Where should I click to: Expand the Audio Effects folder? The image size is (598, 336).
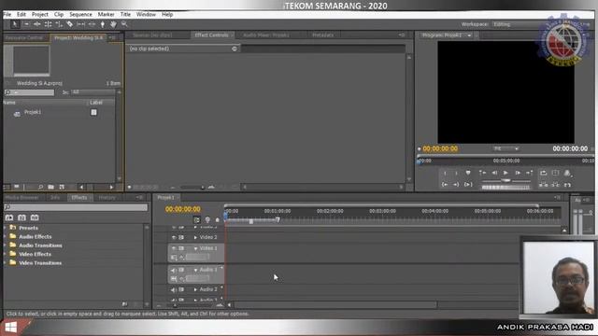[x=5, y=236]
